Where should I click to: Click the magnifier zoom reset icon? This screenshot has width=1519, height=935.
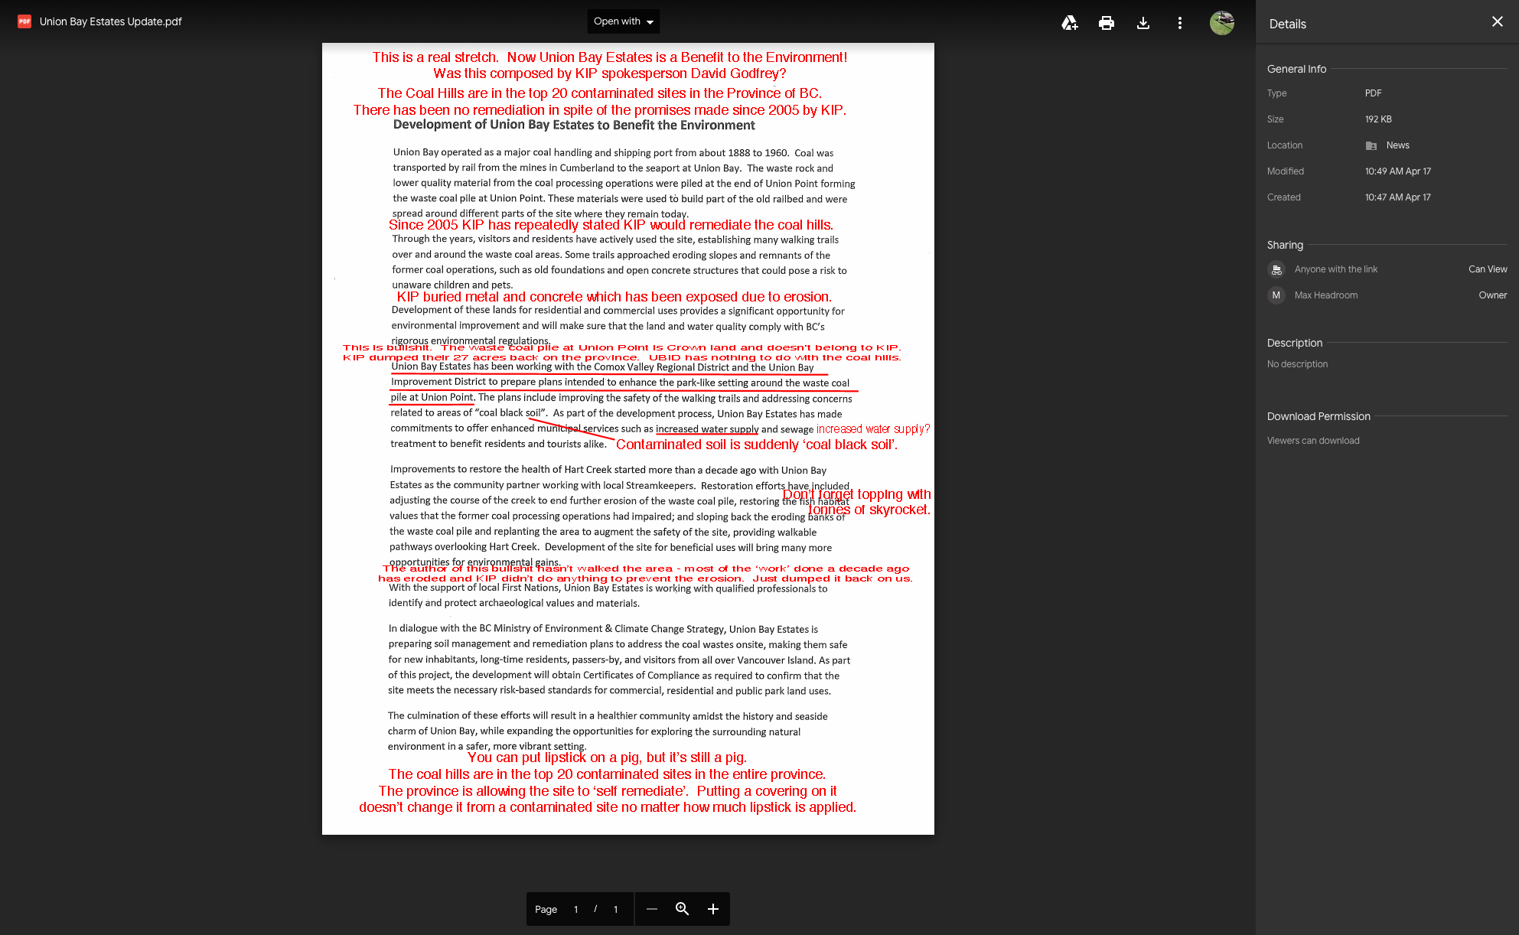tap(682, 909)
